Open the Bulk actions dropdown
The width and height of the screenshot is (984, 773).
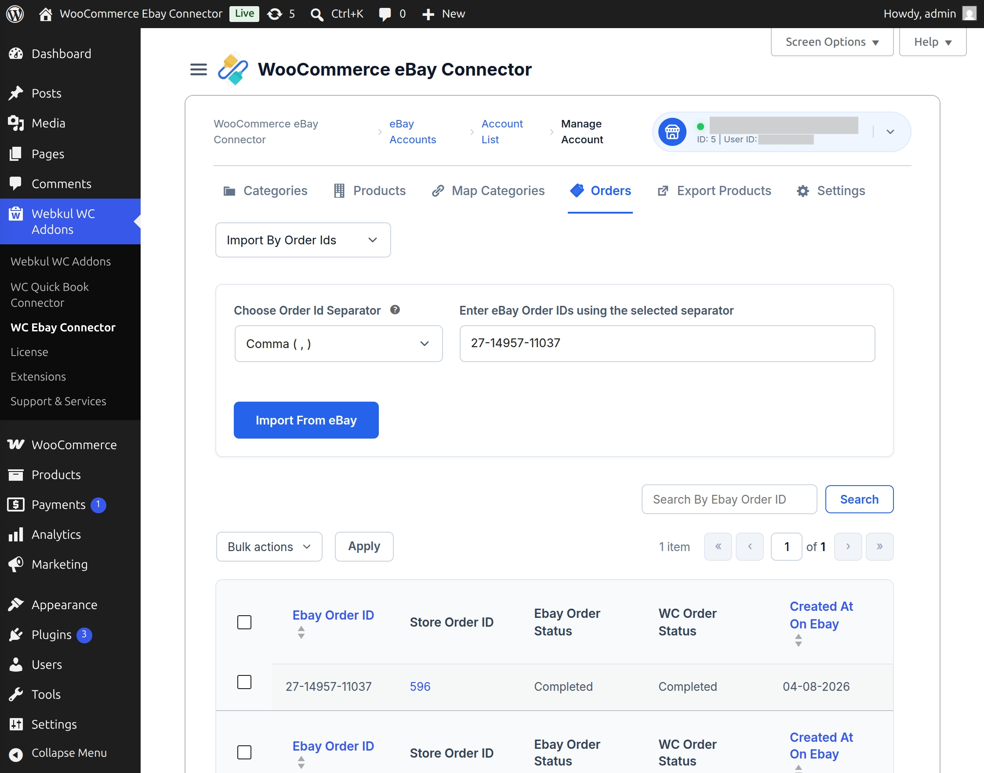point(269,547)
